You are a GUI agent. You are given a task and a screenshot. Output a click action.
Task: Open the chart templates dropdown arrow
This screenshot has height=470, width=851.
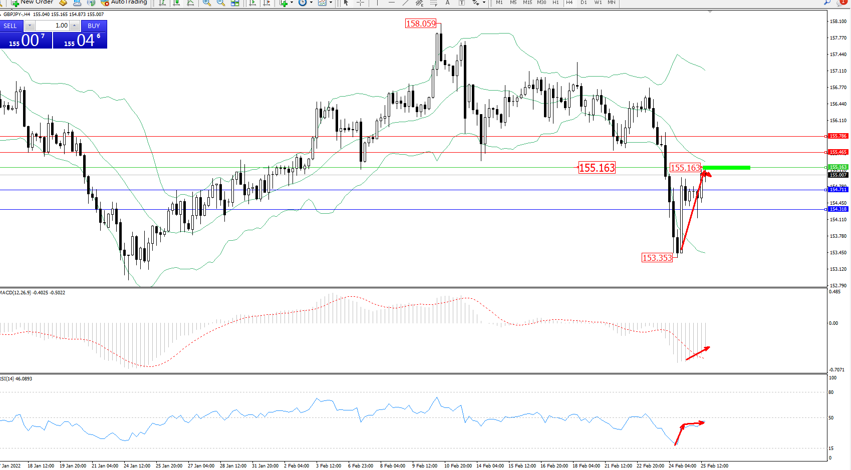click(331, 3)
